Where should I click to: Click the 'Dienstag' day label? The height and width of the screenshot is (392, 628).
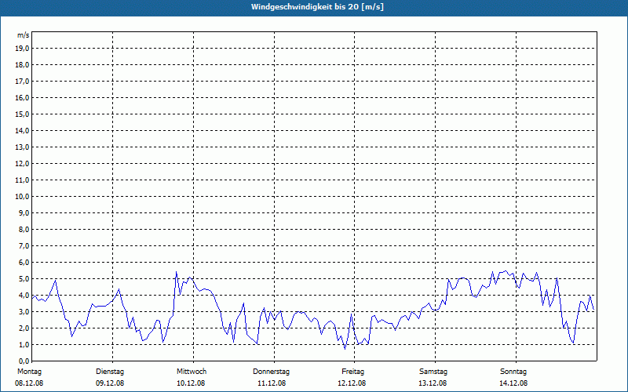click(x=110, y=372)
